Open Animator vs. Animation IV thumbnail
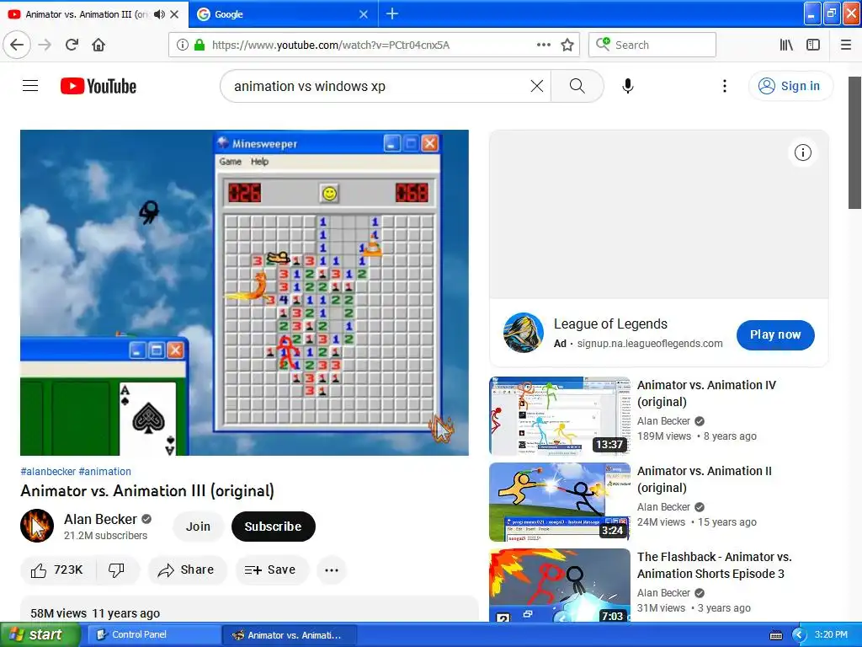 pyautogui.click(x=560, y=416)
